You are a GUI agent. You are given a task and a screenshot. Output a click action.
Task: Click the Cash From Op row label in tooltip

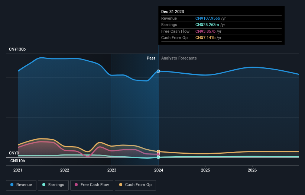pos(175,38)
